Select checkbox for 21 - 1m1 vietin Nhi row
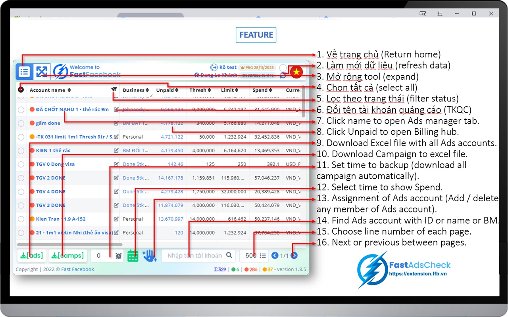This screenshot has width=508, height=317. coord(21,233)
